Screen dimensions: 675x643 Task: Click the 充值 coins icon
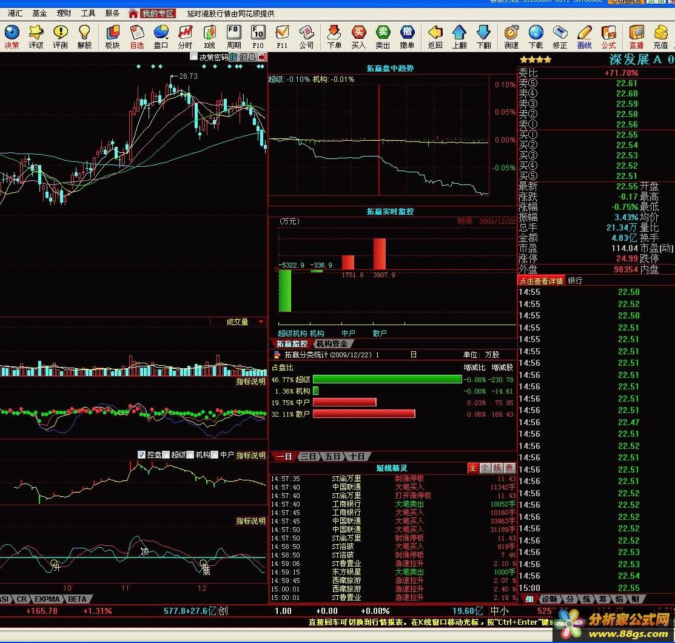tap(660, 36)
